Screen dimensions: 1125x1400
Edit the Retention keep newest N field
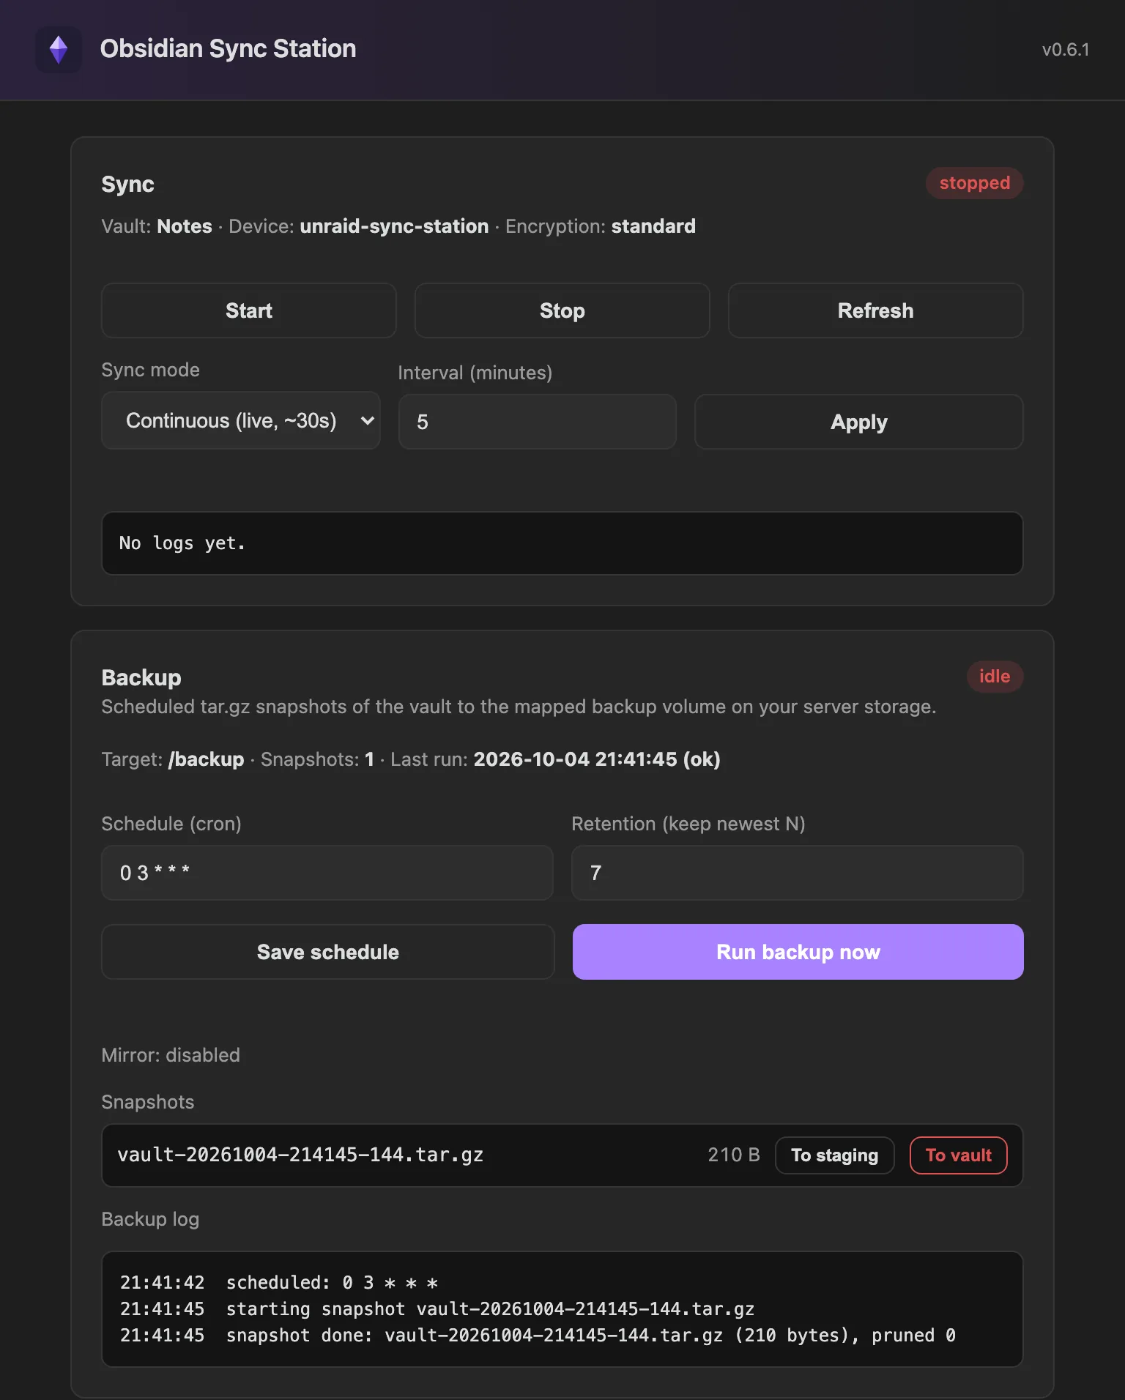[x=798, y=873]
